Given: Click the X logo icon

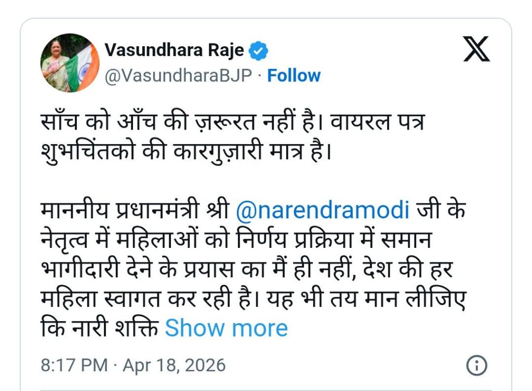Looking at the screenshot, I should click(475, 50).
